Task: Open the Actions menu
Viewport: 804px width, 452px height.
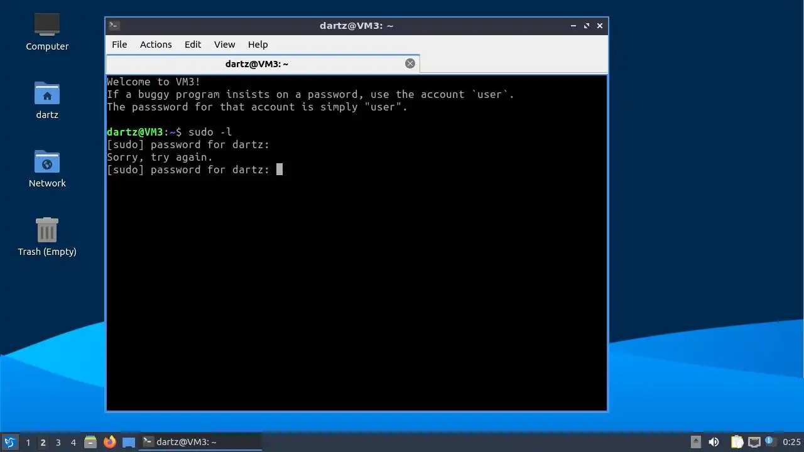Action: click(x=156, y=45)
